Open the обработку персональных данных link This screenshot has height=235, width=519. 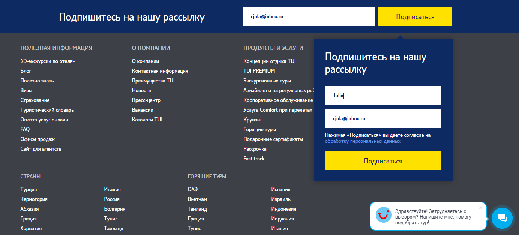pyautogui.click(x=363, y=141)
